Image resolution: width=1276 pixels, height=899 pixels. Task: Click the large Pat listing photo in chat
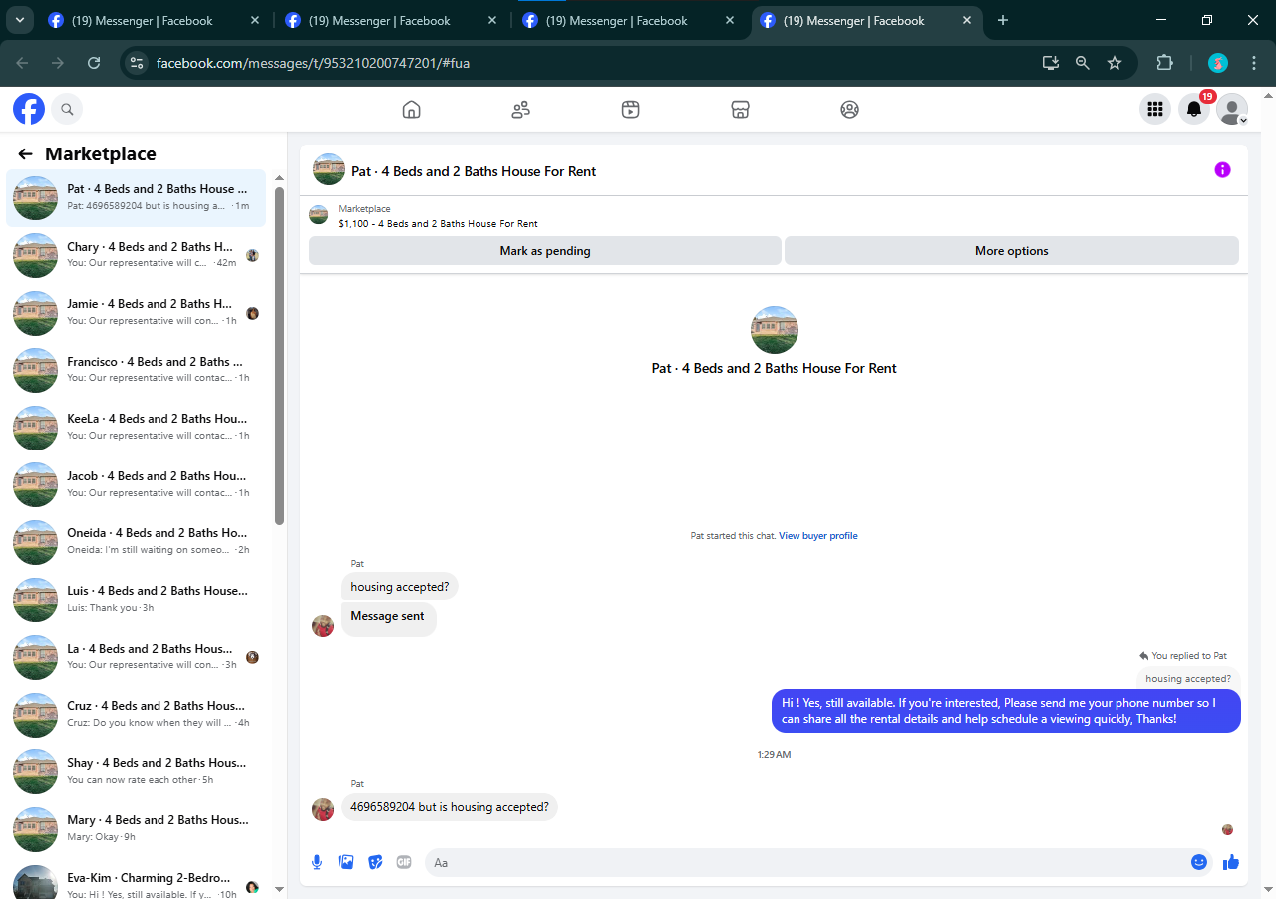(x=775, y=330)
